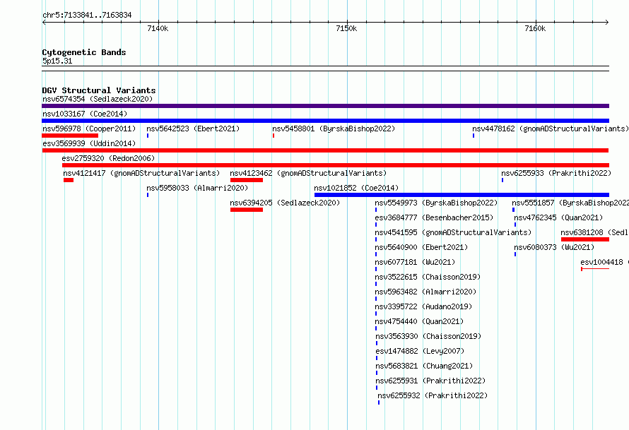Screen dimensions: 629x430
Task: Open the nsv1033167 (Coe2014) label
Action: click(x=85, y=114)
